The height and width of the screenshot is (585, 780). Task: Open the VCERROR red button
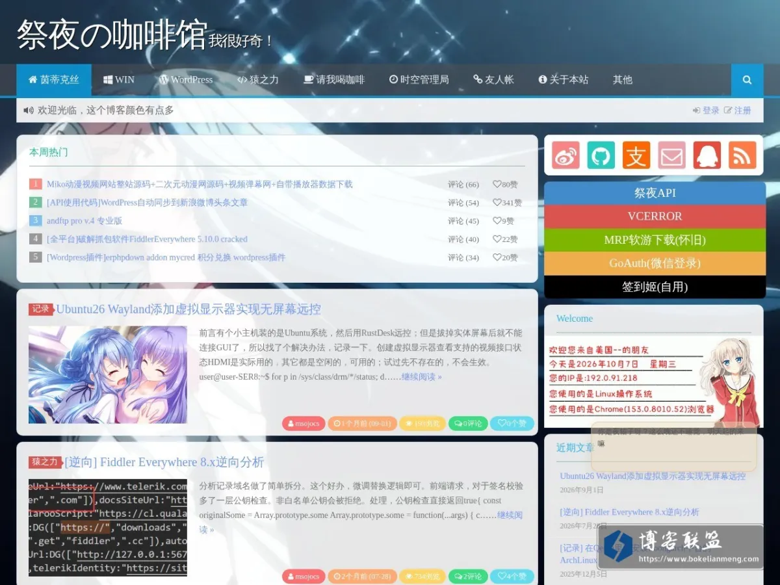pos(655,216)
